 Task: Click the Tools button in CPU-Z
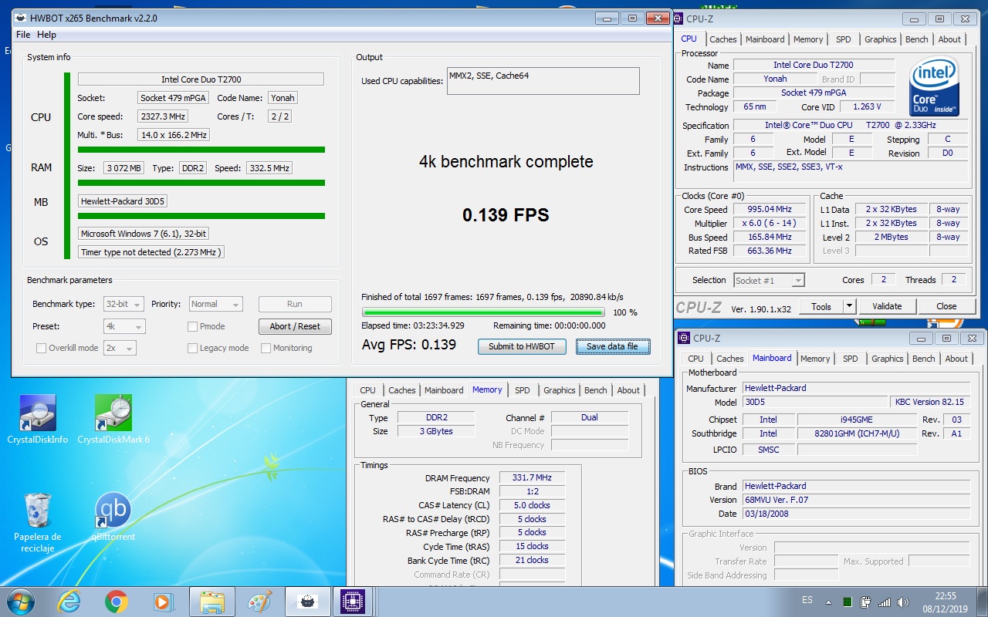(821, 306)
